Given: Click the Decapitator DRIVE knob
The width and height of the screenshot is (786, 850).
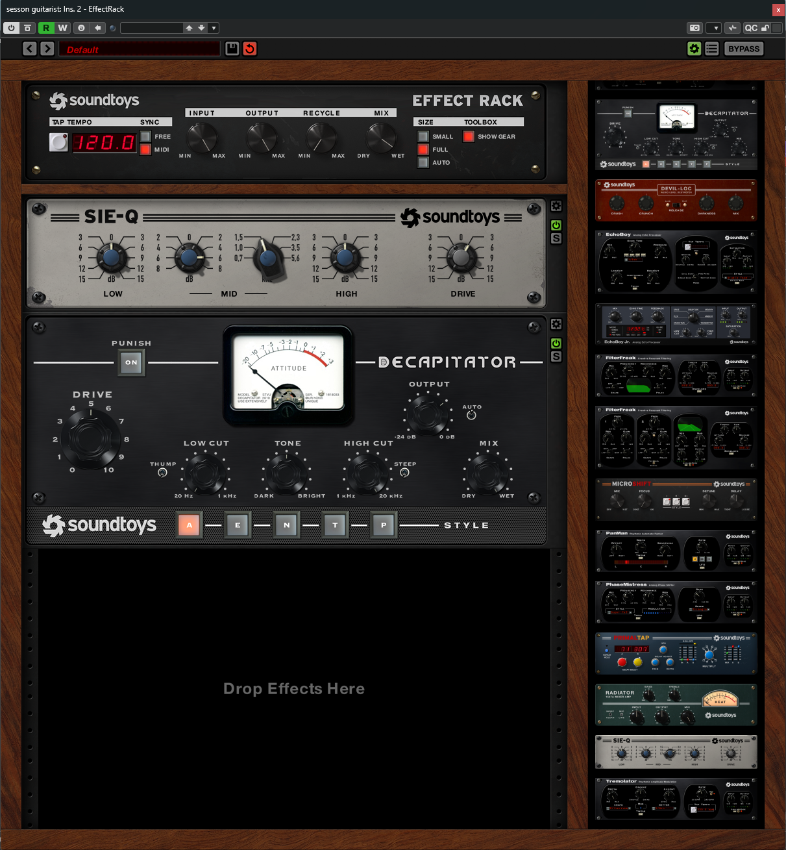Looking at the screenshot, I should tap(90, 439).
